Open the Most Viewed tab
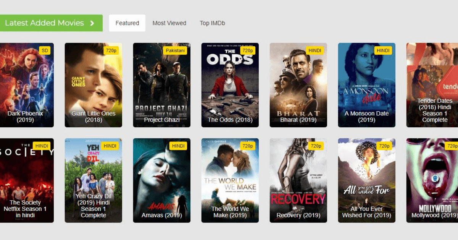 [x=169, y=23]
